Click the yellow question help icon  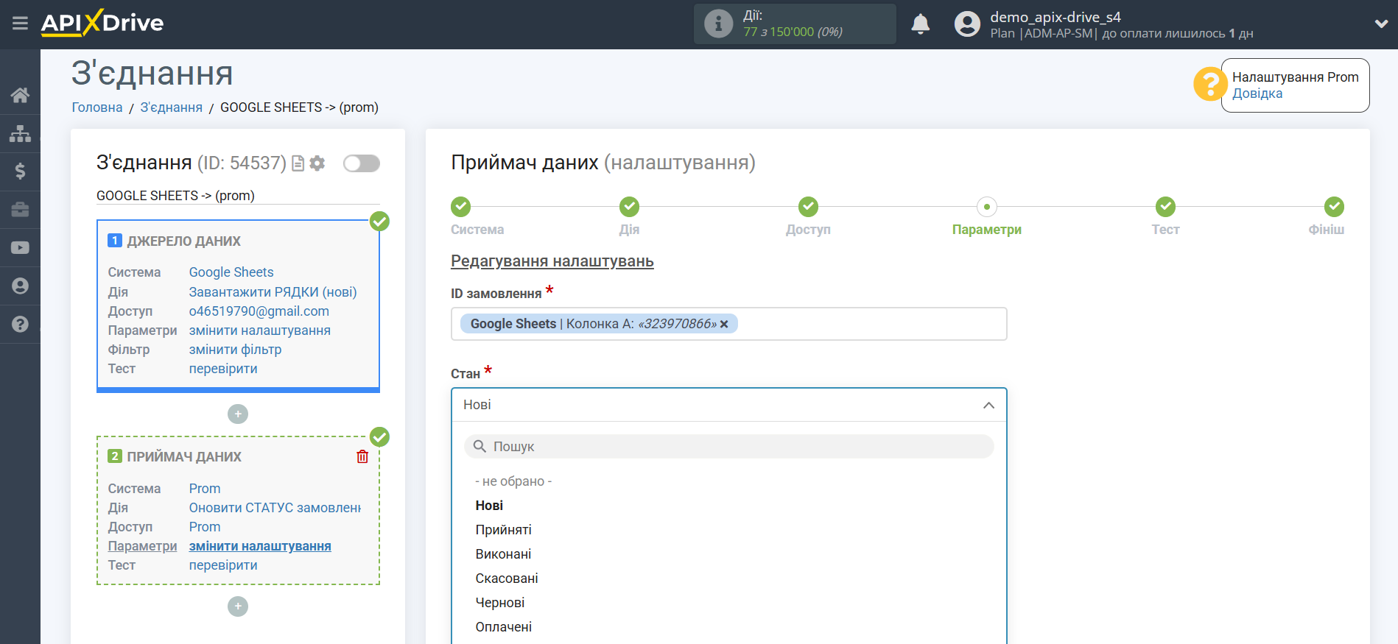tap(1209, 84)
